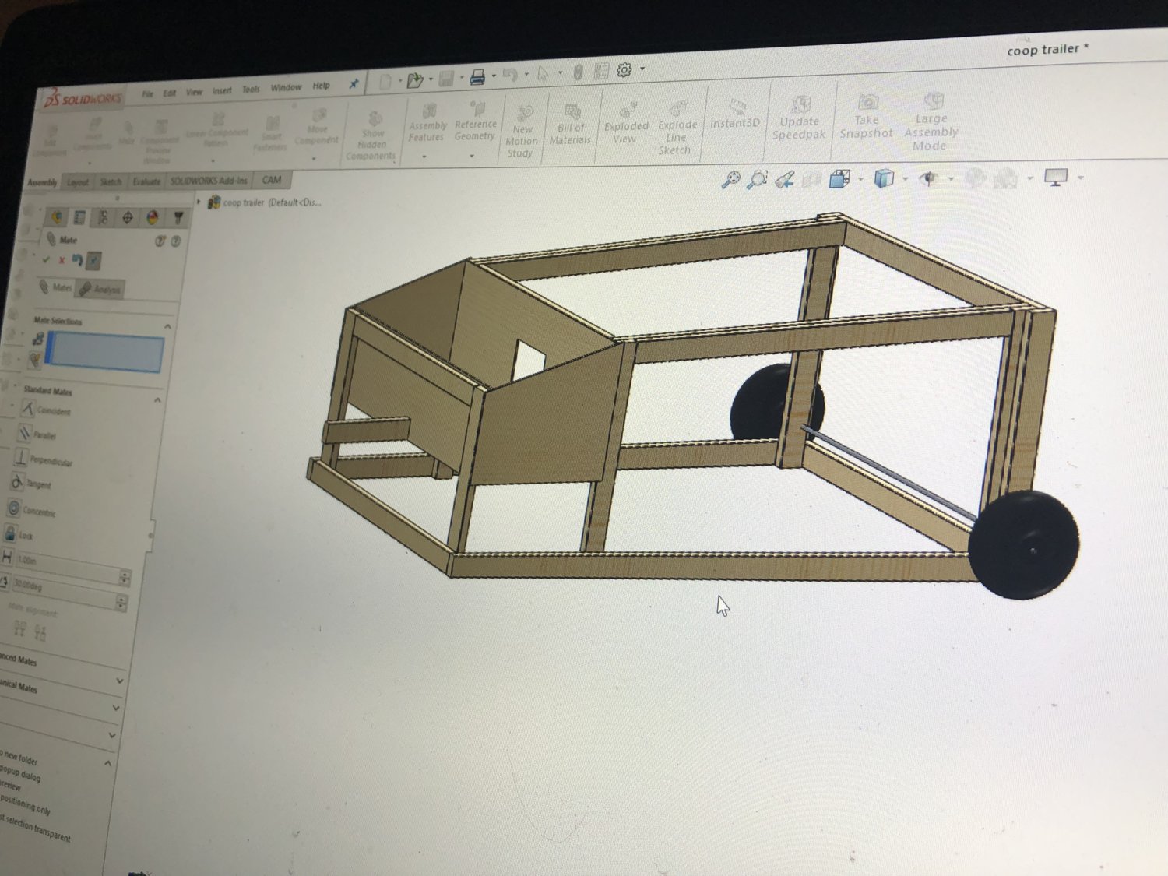This screenshot has width=1168, height=876.
Task: Confirm the mate with green checkmark
Action: click(x=46, y=259)
